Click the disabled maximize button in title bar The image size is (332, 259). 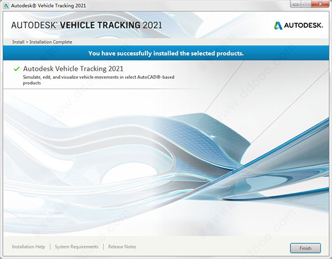[307, 4]
